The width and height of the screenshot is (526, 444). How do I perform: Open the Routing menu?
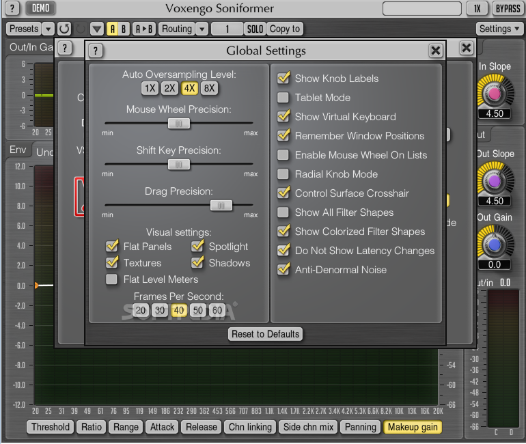point(177,29)
